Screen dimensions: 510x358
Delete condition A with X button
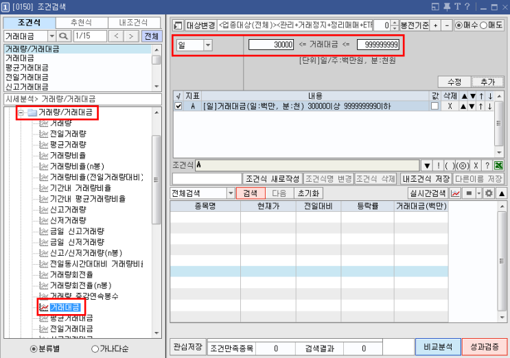450,106
